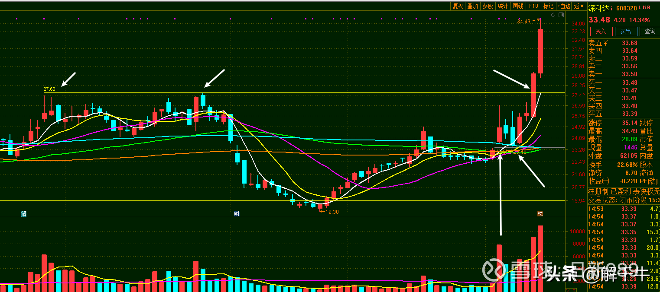Click the 榜 marker icon on the chart

[540, 213]
